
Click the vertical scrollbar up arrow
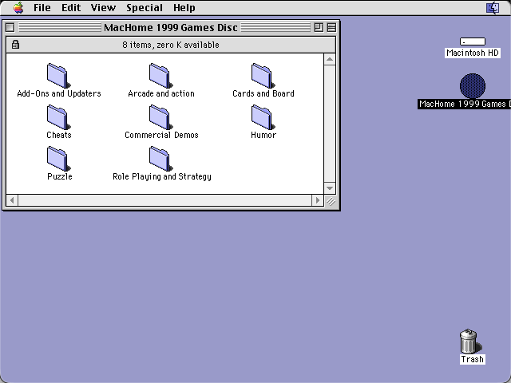click(x=330, y=59)
